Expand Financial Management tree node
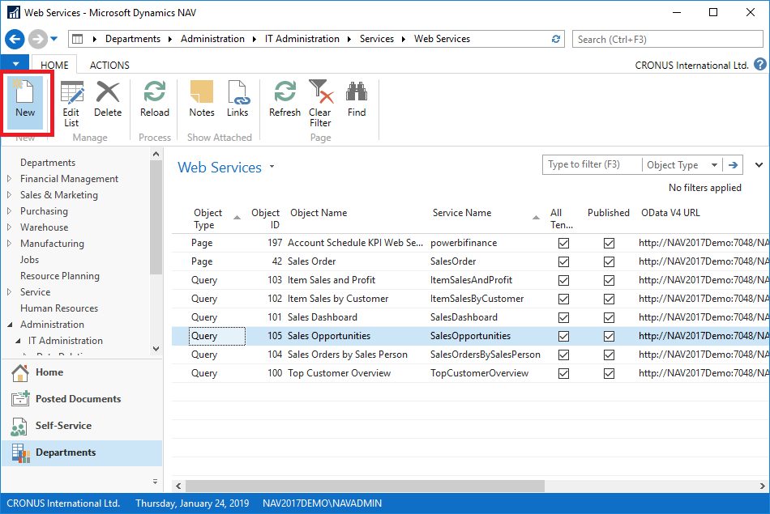The width and height of the screenshot is (770, 514). click(10, 179)
